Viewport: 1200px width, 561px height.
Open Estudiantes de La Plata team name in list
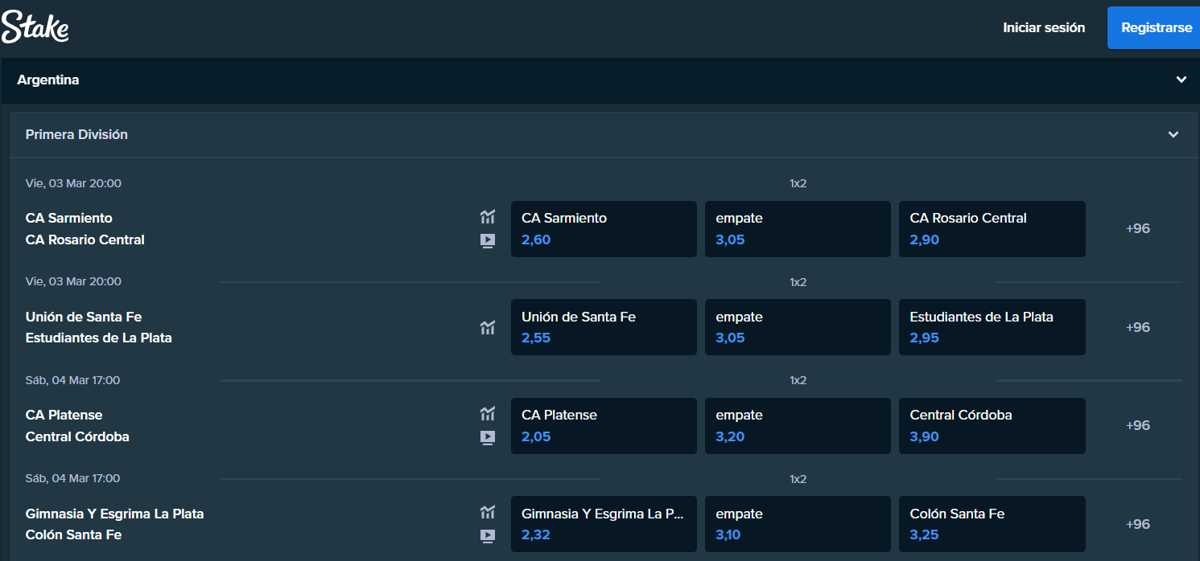point(99,338)
